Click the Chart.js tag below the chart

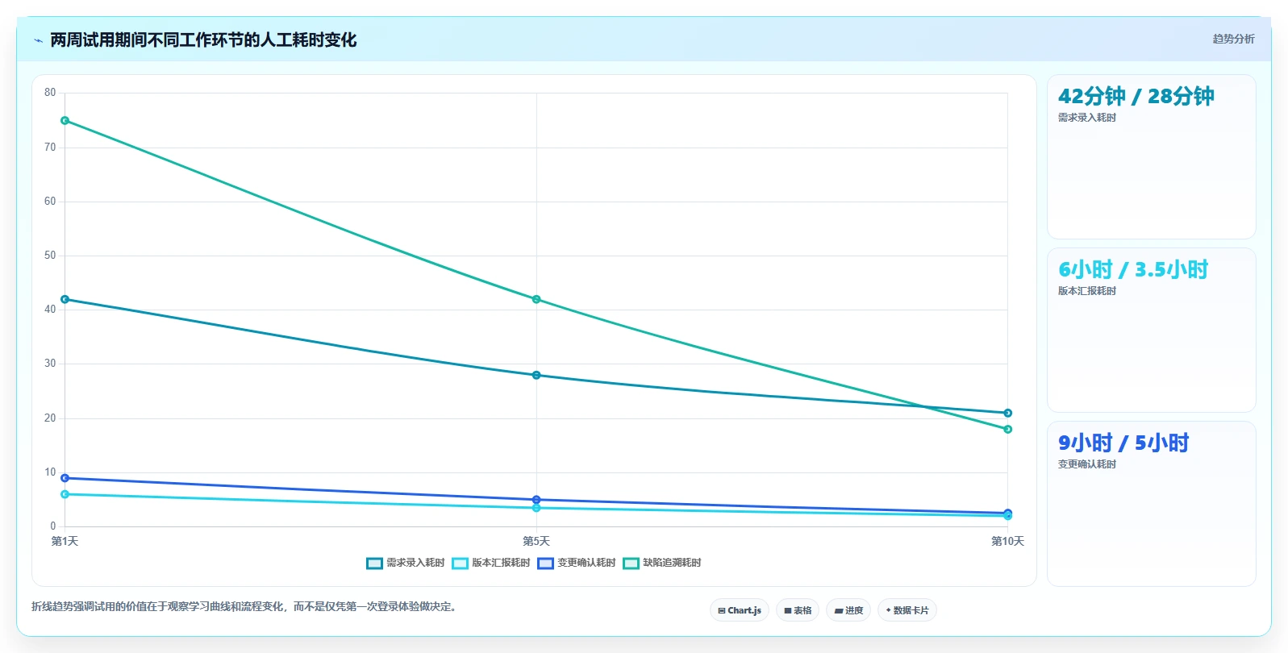click(740, 610)
